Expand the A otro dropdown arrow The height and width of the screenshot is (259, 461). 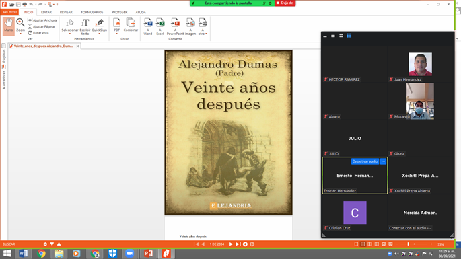pyautogui.click(x=206, y=34)
